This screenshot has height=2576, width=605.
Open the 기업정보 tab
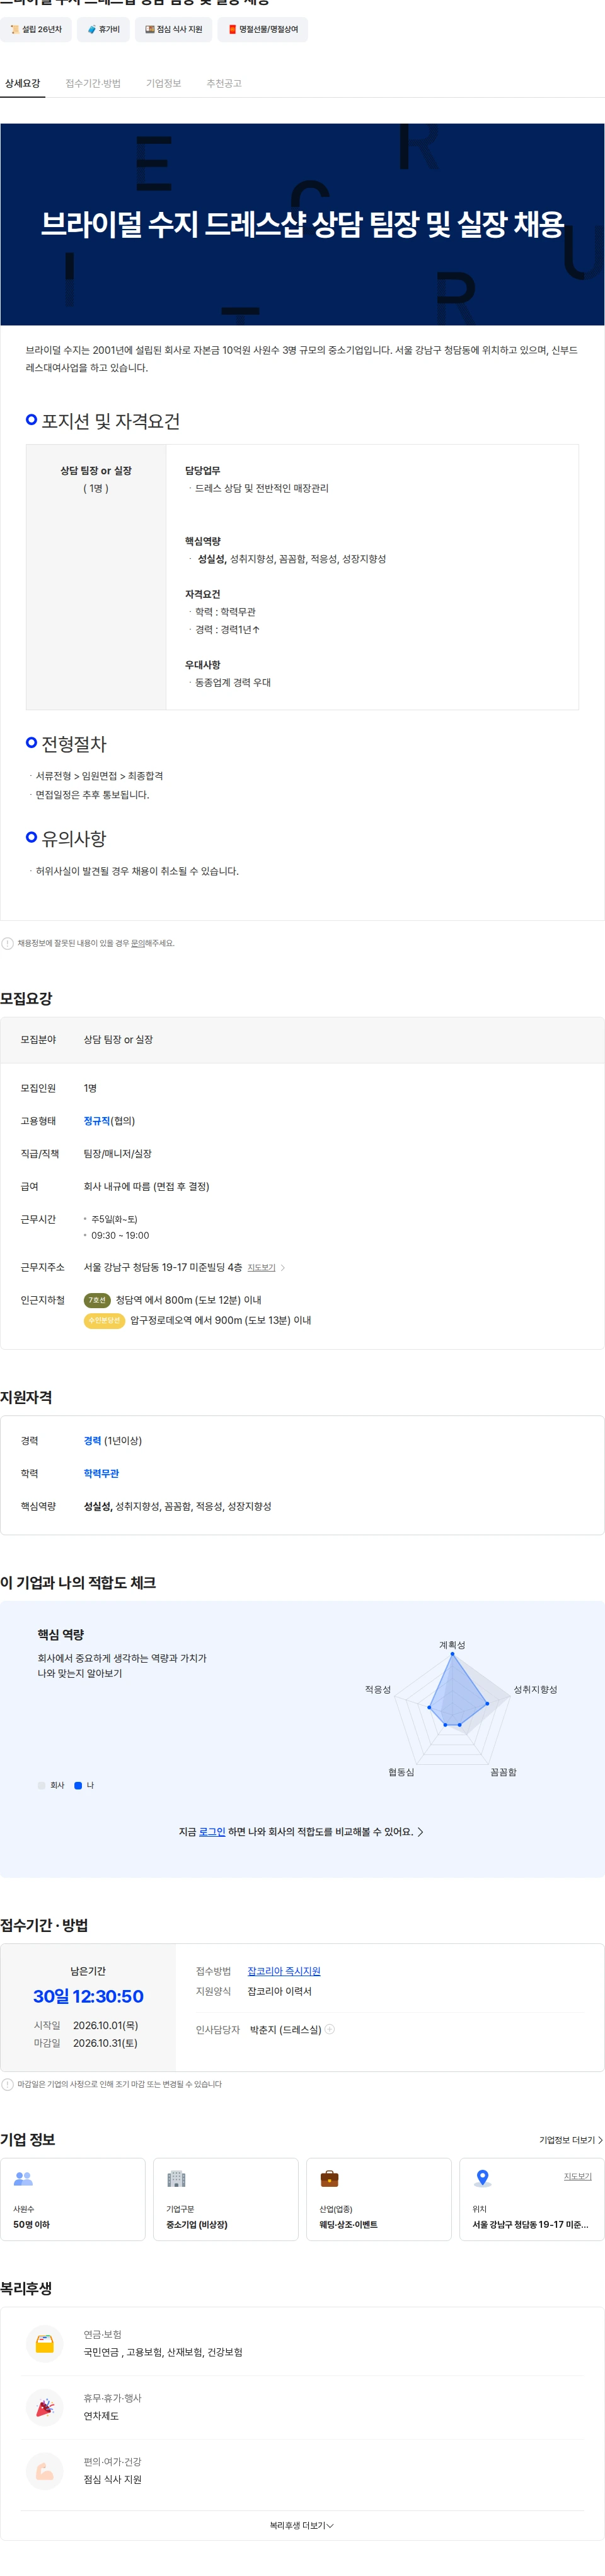tap(164, 83)
